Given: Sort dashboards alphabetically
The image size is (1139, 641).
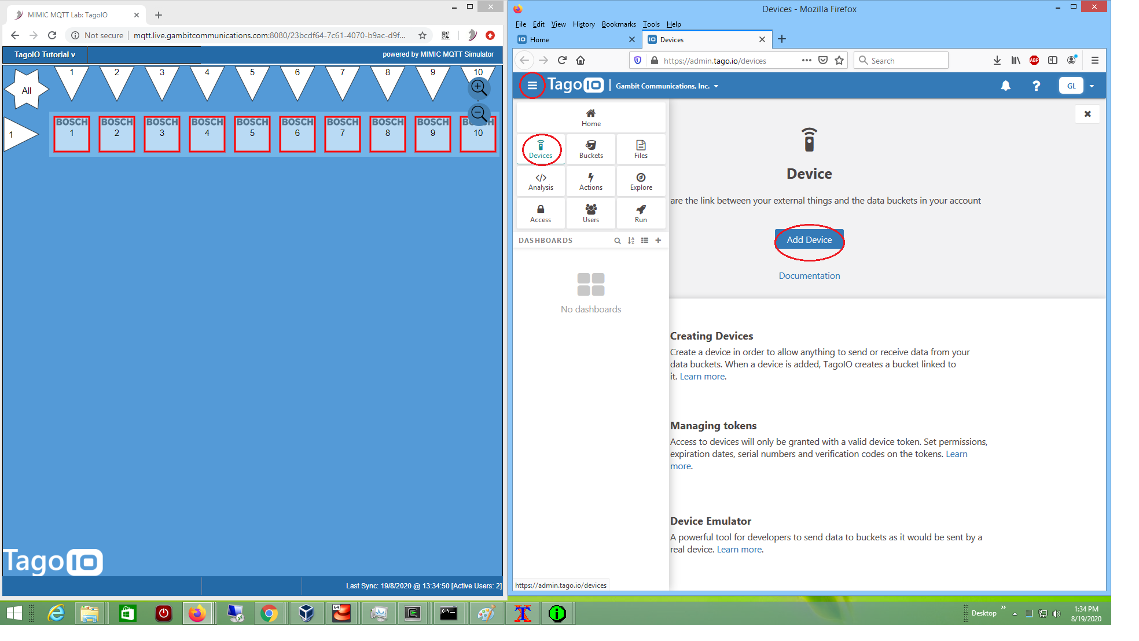Looking at the screenshot, I should click(631, 241).
